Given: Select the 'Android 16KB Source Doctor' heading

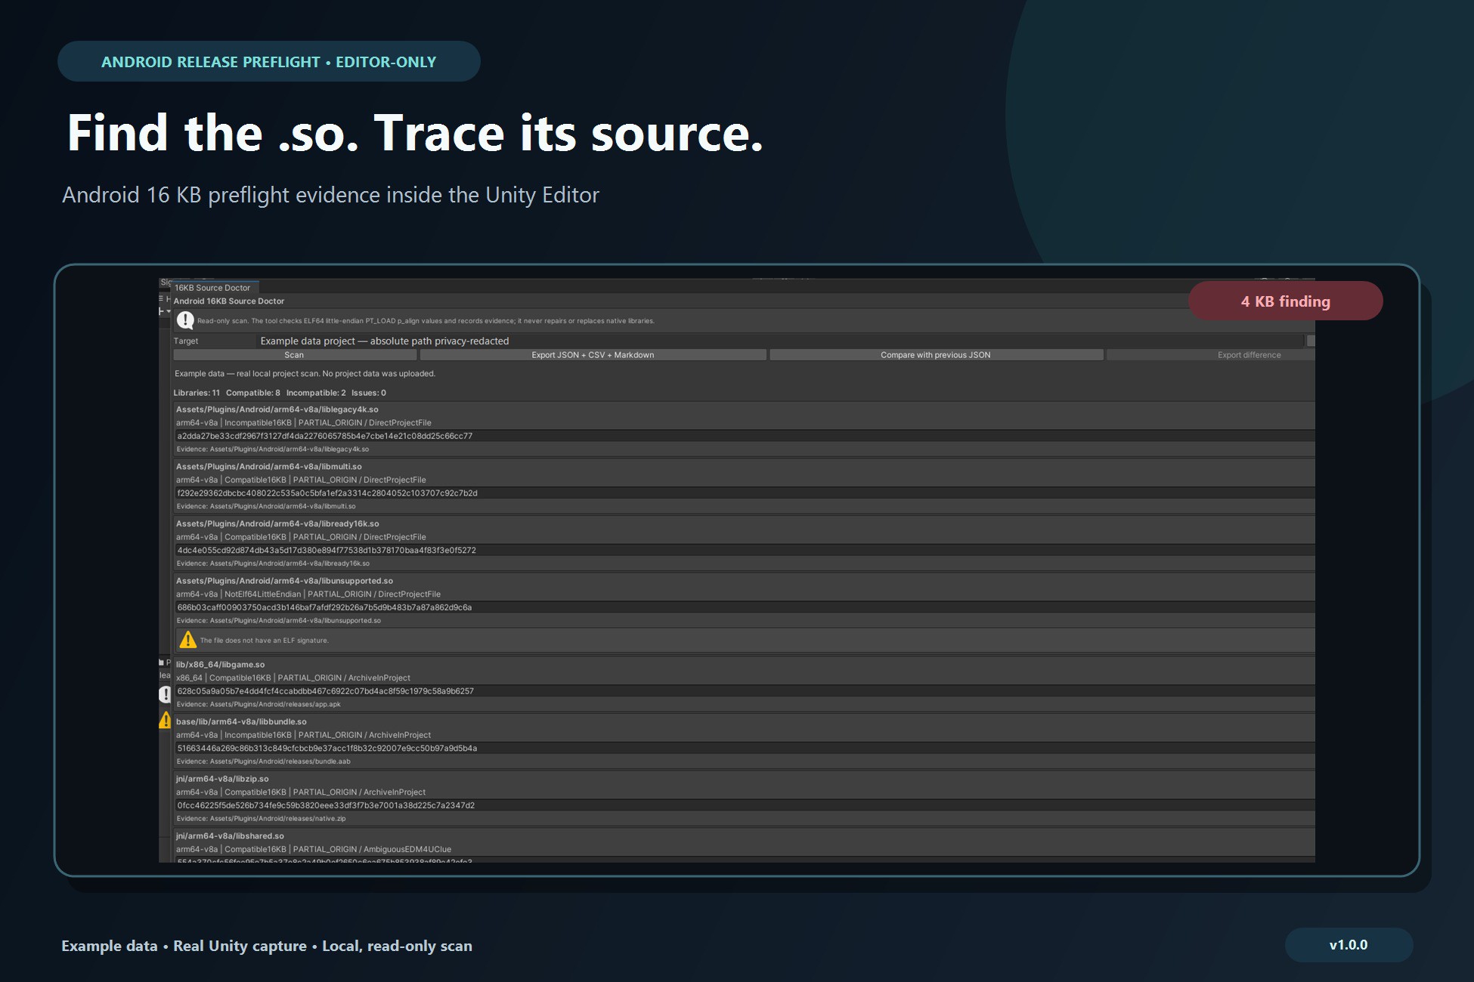Looking at the screenshot, I should click(229, 301).
